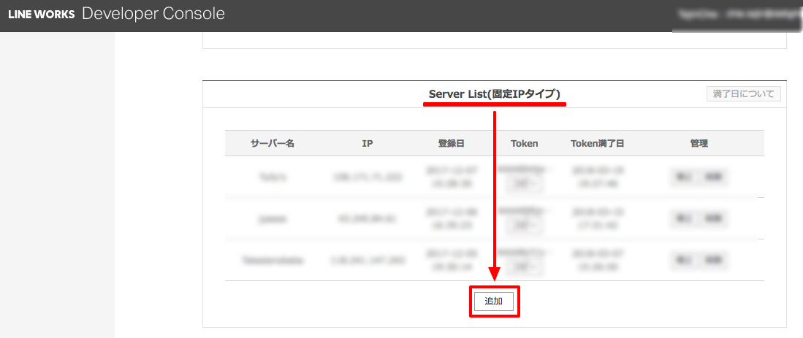Click the サーバー名 column header

click(272, 143)
